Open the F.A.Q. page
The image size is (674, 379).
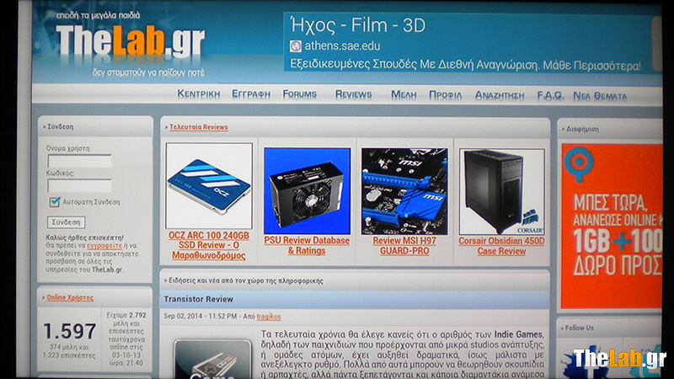550,95
